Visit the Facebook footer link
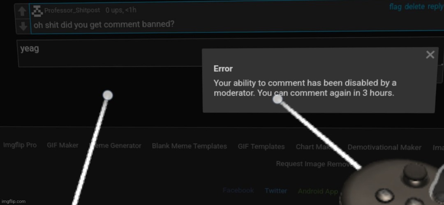This screenshot has width=444, height=205. 238,190
